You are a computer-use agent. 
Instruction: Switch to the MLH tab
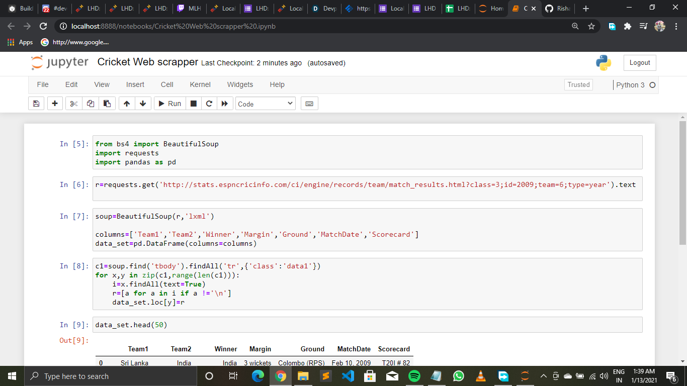tap(189, 9)
